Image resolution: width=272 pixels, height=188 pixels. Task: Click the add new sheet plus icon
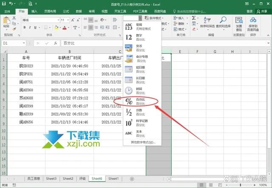click(x=132, y=179)
